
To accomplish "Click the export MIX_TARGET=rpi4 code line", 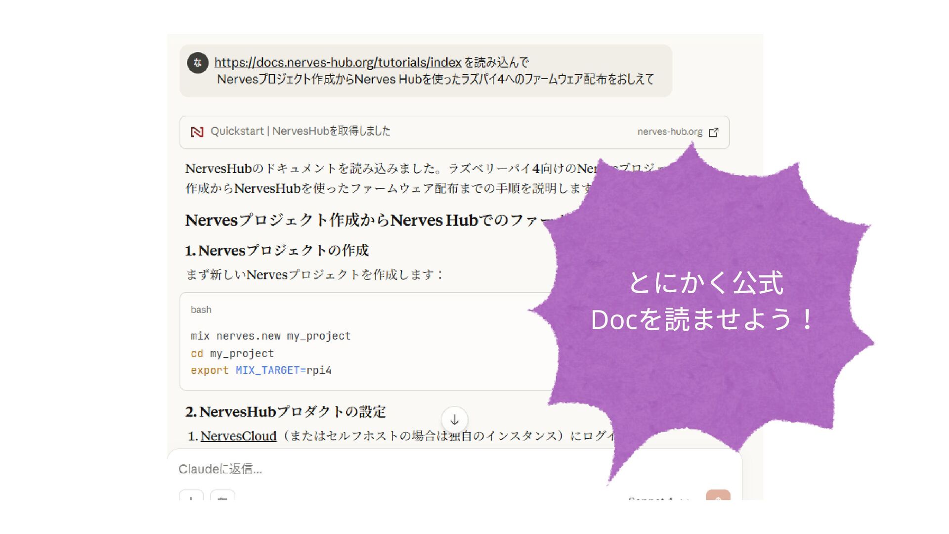I will tap(261, 370).
